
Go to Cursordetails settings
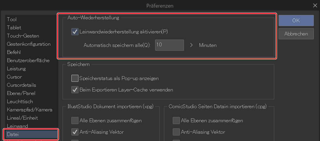click(21, 85)
